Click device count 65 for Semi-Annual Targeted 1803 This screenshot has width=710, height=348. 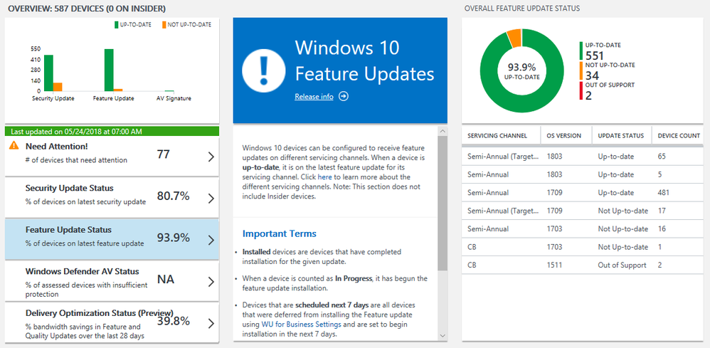coord(662,157)
